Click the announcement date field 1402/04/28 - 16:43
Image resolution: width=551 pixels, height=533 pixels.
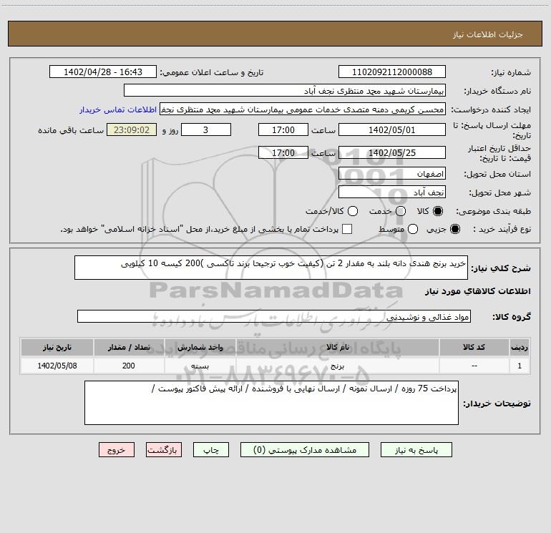tap(103, 72)
